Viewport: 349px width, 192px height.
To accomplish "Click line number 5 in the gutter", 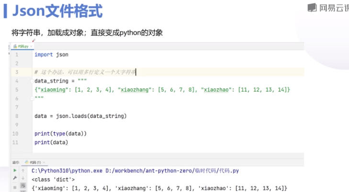I will point(17,90).
